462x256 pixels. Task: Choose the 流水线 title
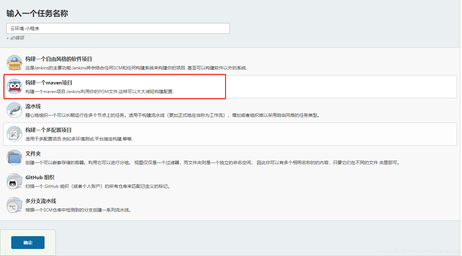click(33, 107)
